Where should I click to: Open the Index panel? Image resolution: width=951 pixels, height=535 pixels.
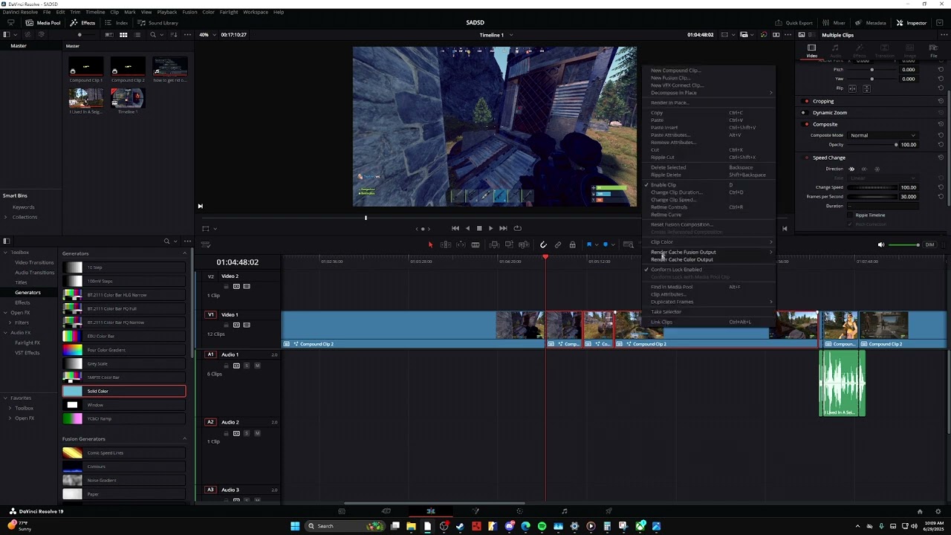[x=117, y=23]
